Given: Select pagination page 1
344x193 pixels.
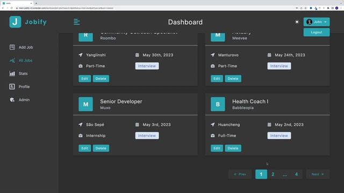Looking at the screenshot, I should click(x=261, y=174).
